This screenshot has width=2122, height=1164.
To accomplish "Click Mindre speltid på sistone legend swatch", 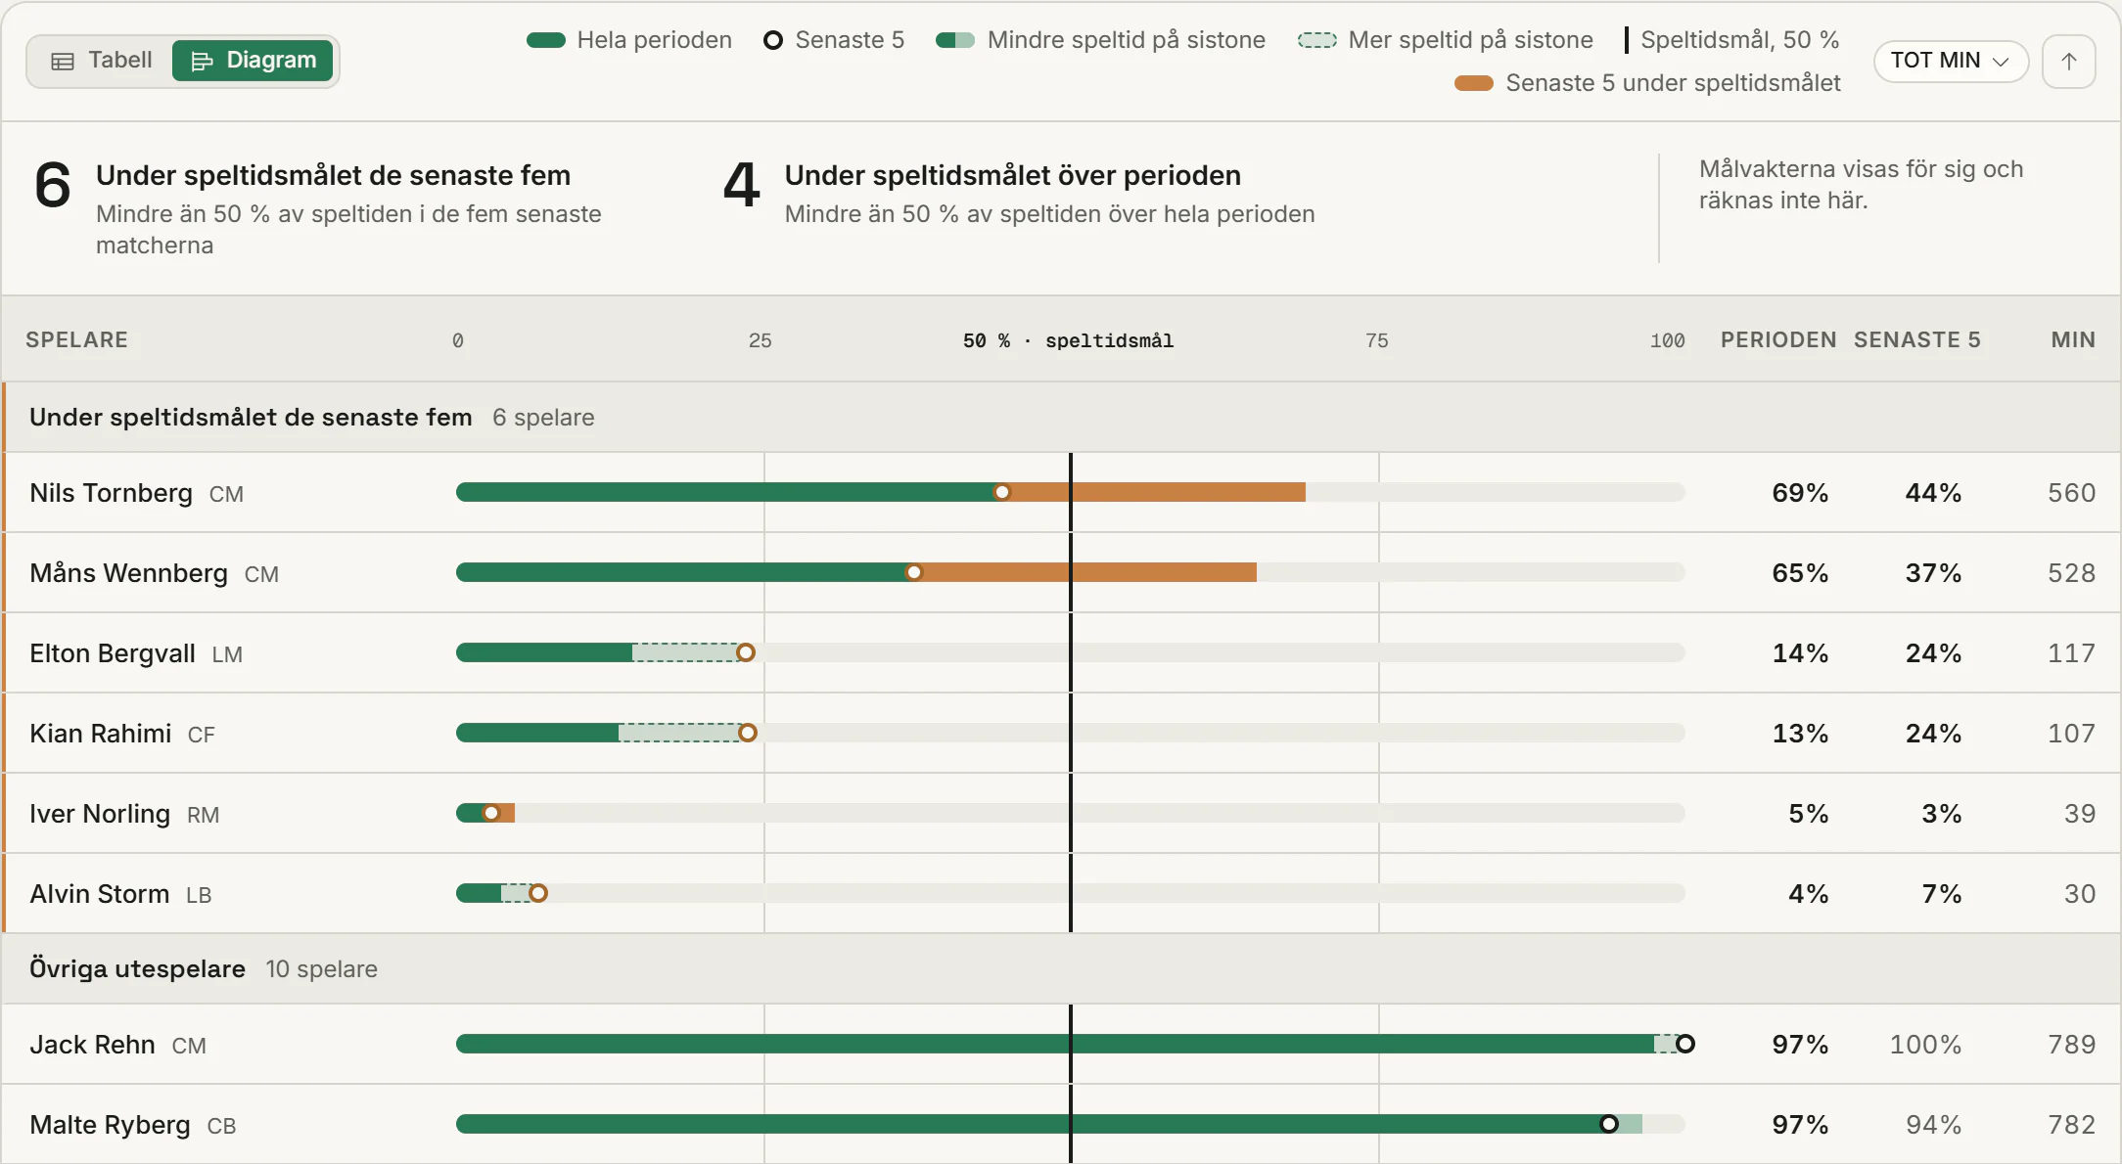I will pyautogui.click(x=955, y=40).
